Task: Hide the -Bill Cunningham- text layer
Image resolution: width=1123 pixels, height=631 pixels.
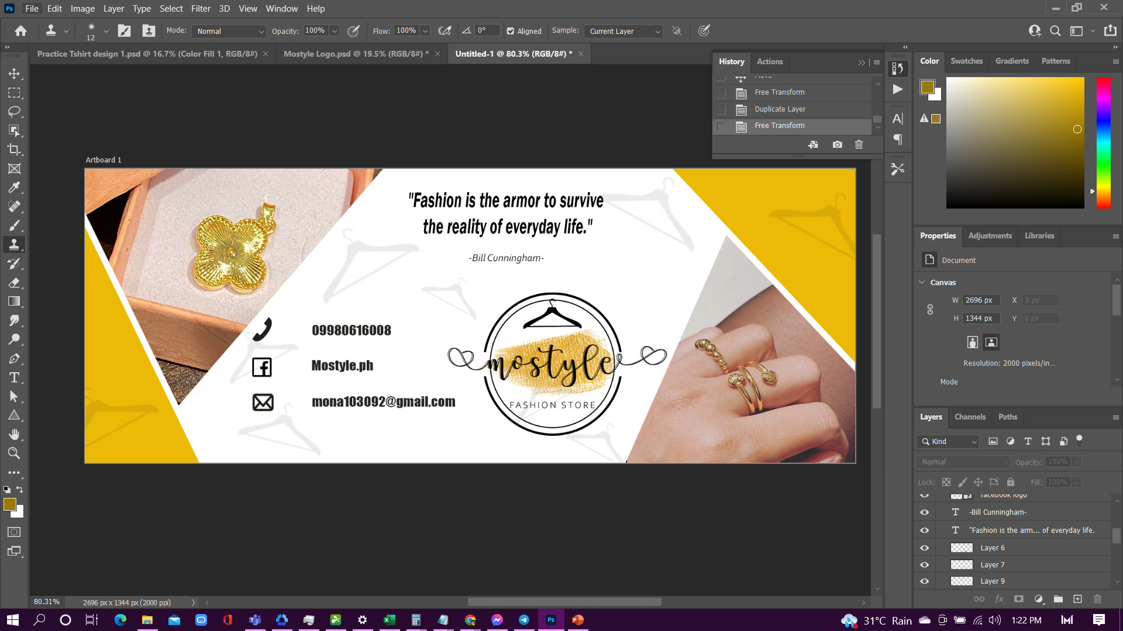Action: [924, 512]
